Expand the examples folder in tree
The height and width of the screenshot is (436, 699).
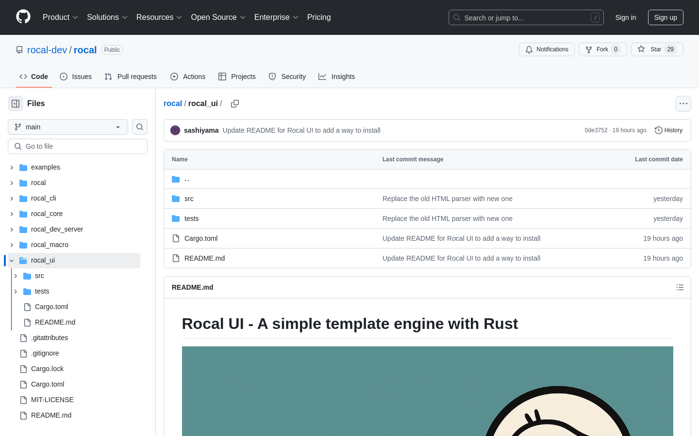point(12,167)
